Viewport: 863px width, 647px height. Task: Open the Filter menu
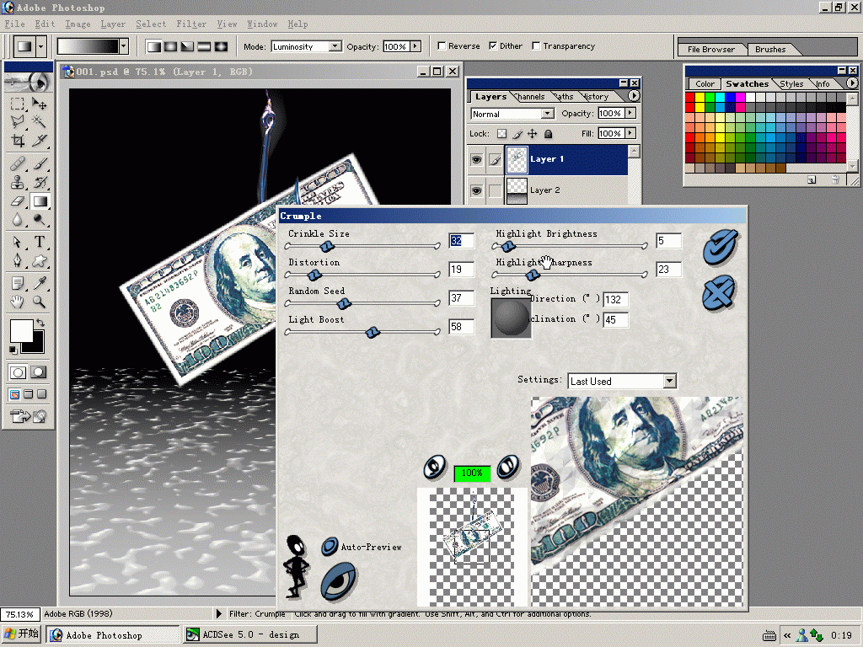(x=191, y=24)
